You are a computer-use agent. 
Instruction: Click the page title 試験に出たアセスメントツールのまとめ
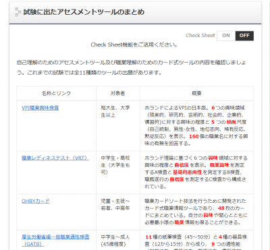point(84,12)
